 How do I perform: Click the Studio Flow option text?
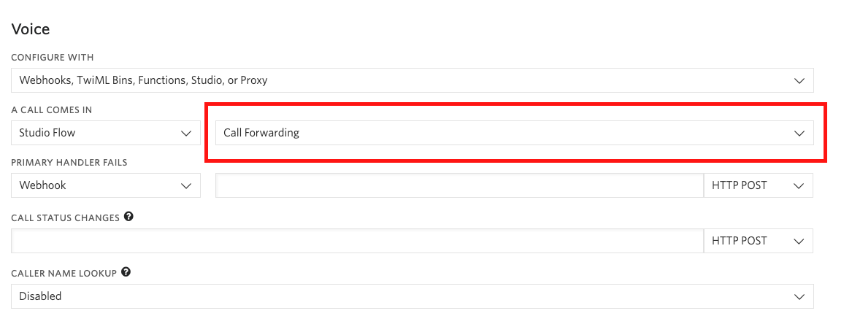tap(47, 133)
